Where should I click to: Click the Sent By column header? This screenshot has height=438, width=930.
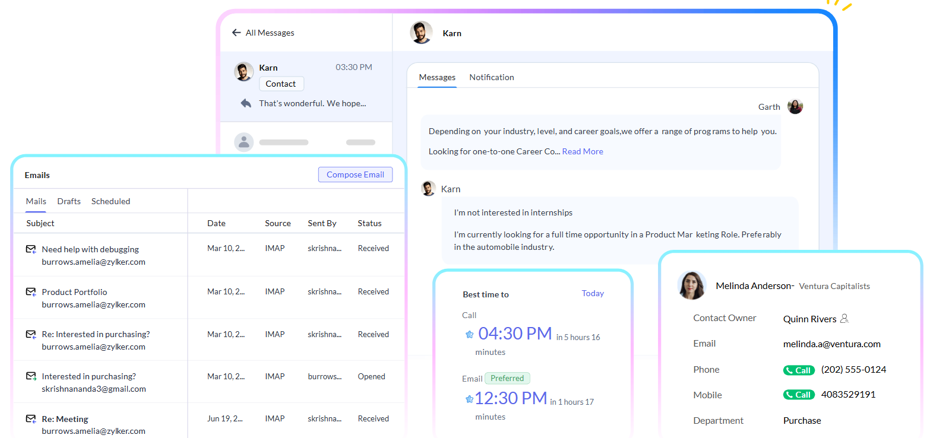click(322, 223)
